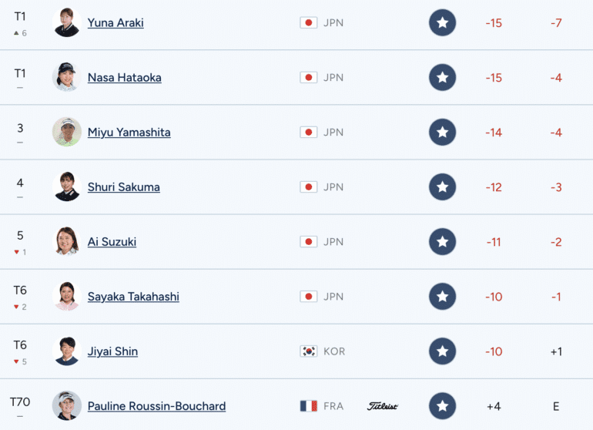Click Ai Suzuki's headshot photo

click(x=67, y=241)
